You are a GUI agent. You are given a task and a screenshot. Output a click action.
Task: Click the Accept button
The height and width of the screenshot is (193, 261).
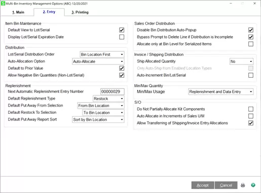point(203,185)
